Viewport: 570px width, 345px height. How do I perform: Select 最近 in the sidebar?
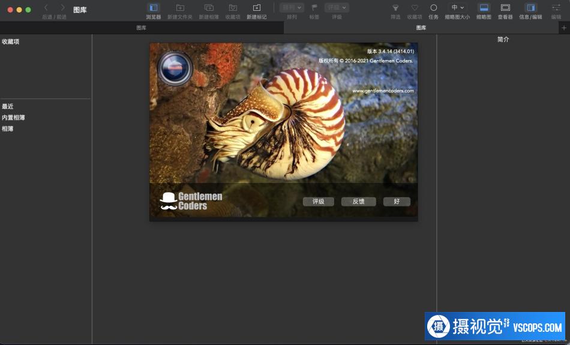[8, 107]
